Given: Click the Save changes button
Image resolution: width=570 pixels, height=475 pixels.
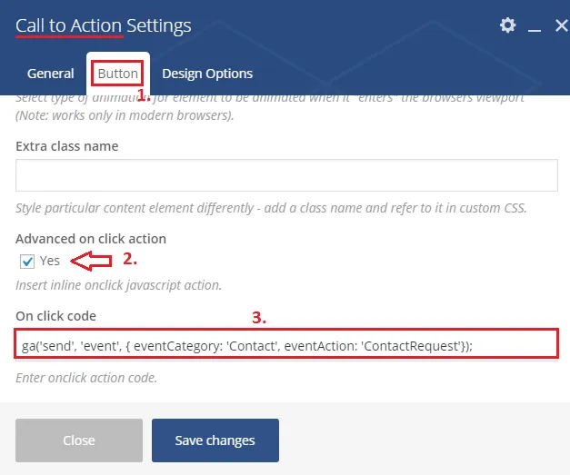Looking at the screenshot, I should click(x=215, y=440).
